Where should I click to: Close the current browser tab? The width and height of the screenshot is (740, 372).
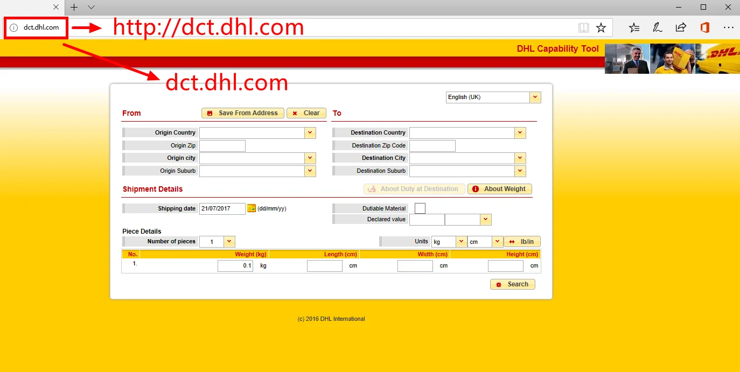point(56,7)
